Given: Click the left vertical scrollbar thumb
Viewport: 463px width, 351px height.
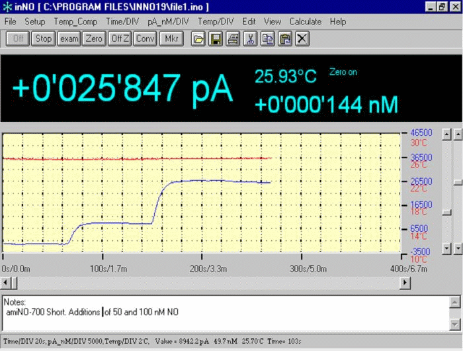Looking at the screenshot, I should click(x=446, y=213).
